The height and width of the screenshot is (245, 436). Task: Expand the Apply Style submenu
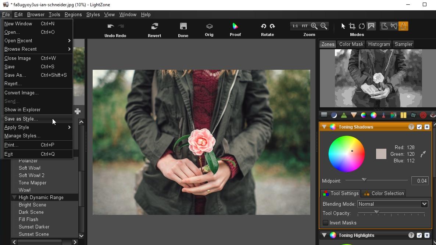pyautogui.click(x=37, y=127)
